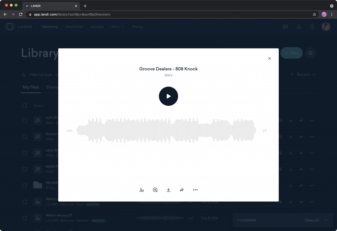Select the checkbox for Watch me pop 27

point(25,218)
